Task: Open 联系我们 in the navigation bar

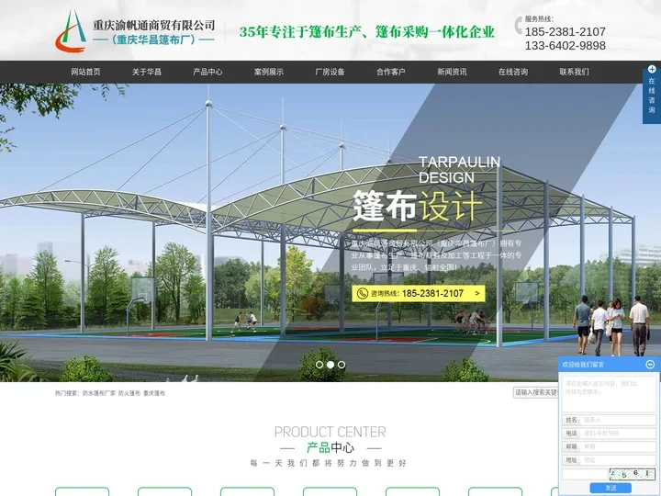Action: [x=574, y=72]
